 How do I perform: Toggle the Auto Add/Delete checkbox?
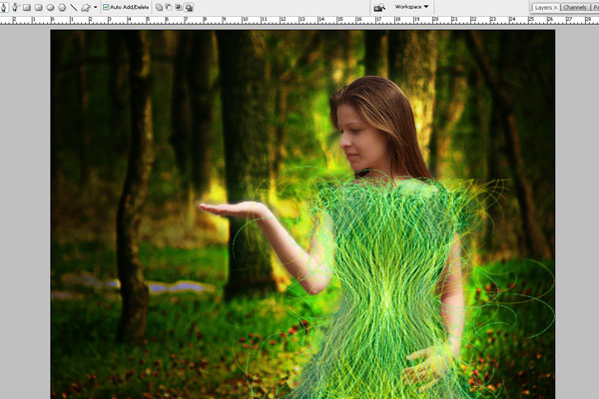106,7
